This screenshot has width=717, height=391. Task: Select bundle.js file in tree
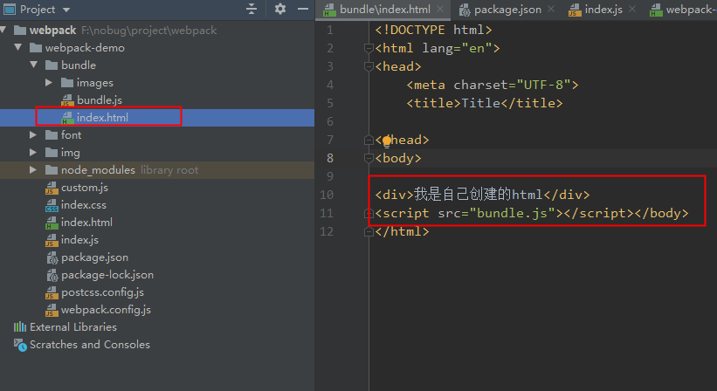coord(100,100)
